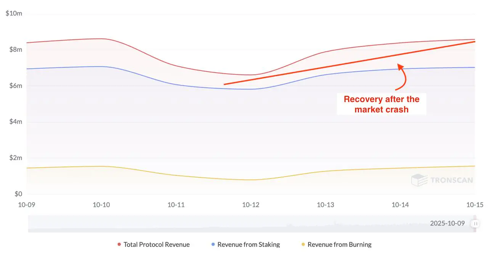488x258 pixels.
Task: Click the range slider handle at right end
Action: [475, 224]
